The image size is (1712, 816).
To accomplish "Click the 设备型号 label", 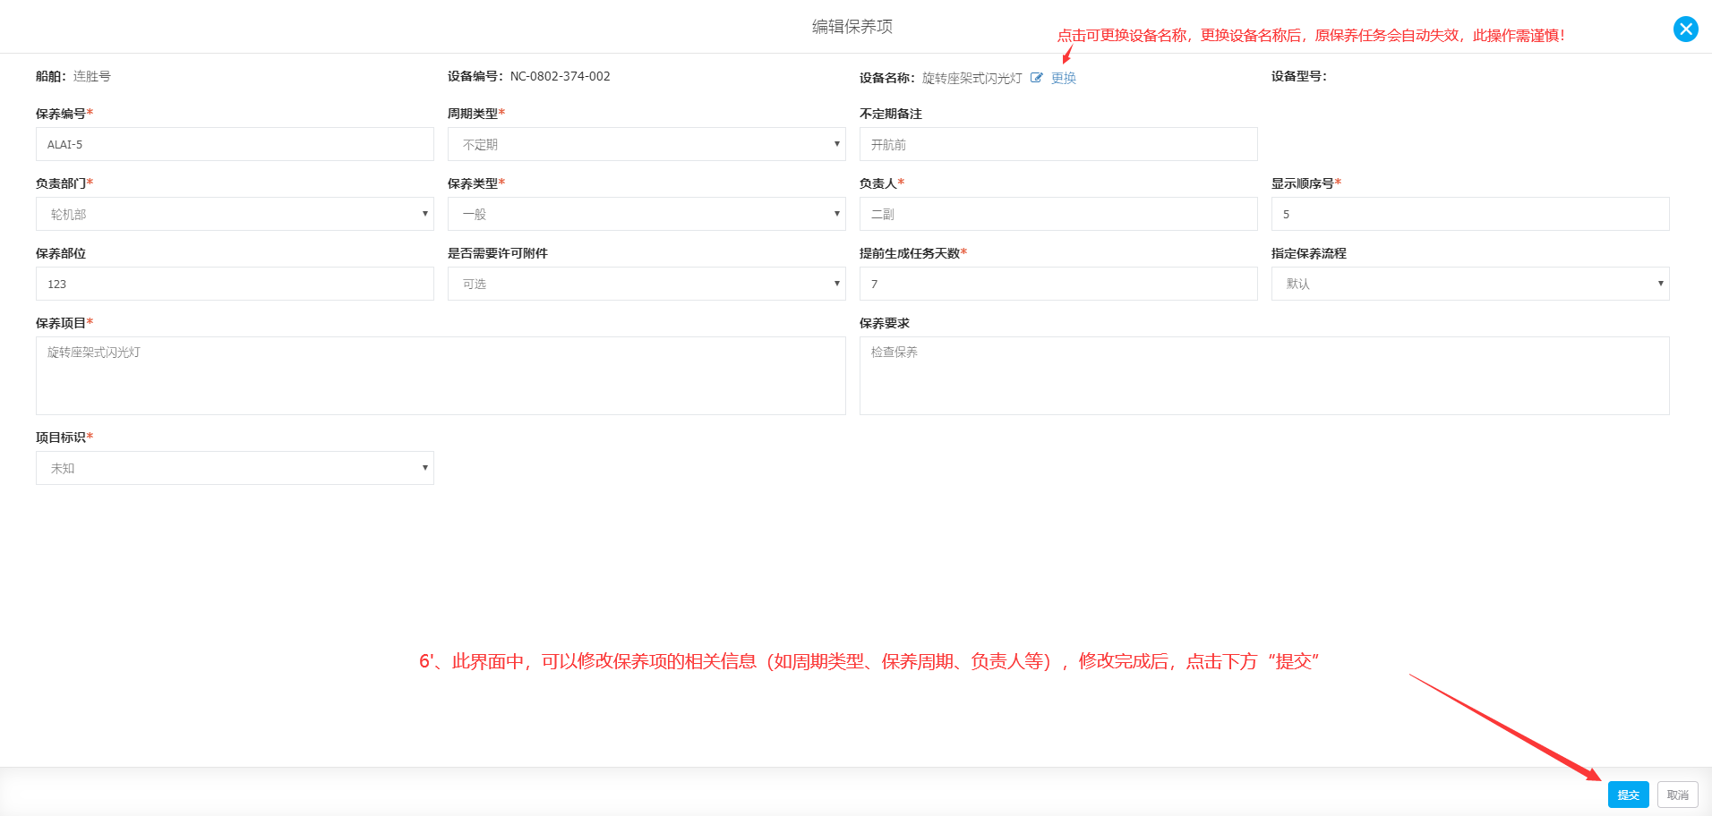I will point(1298,76).
